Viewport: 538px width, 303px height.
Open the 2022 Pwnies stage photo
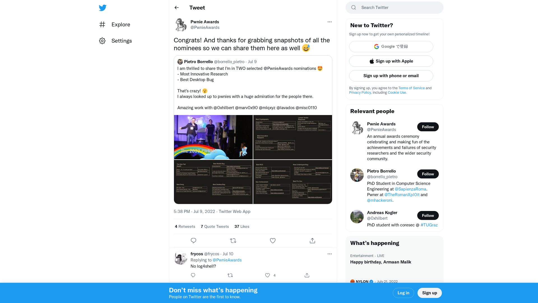pyautogui.click(x=213, y=137)
